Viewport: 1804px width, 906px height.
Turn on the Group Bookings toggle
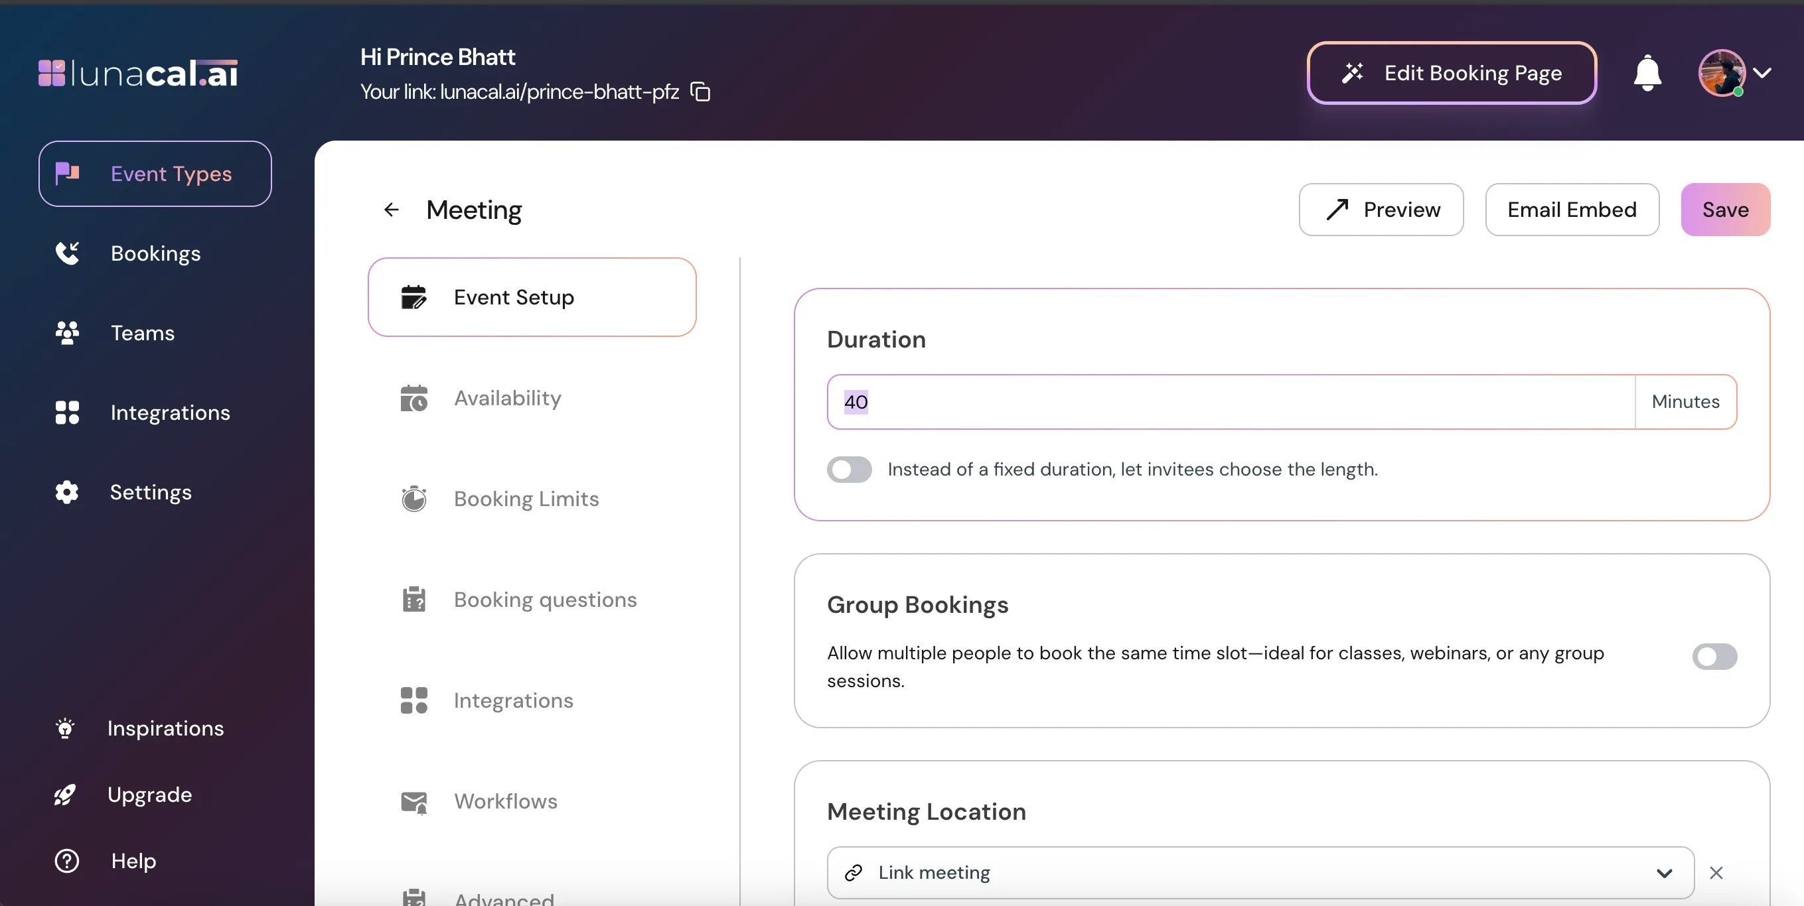click(1714, 656)
